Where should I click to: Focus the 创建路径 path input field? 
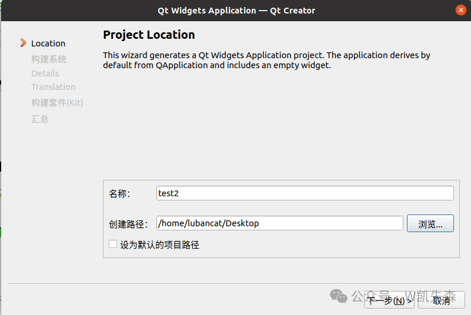point(279,223)
